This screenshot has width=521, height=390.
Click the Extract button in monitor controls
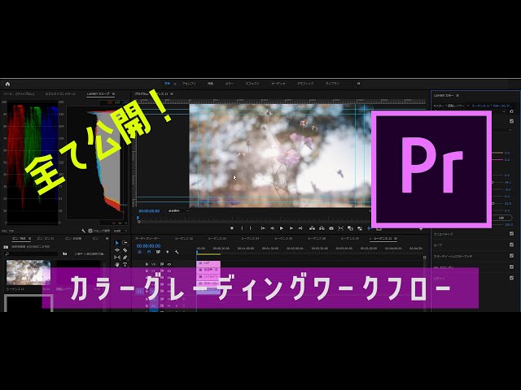coord(322,228)
